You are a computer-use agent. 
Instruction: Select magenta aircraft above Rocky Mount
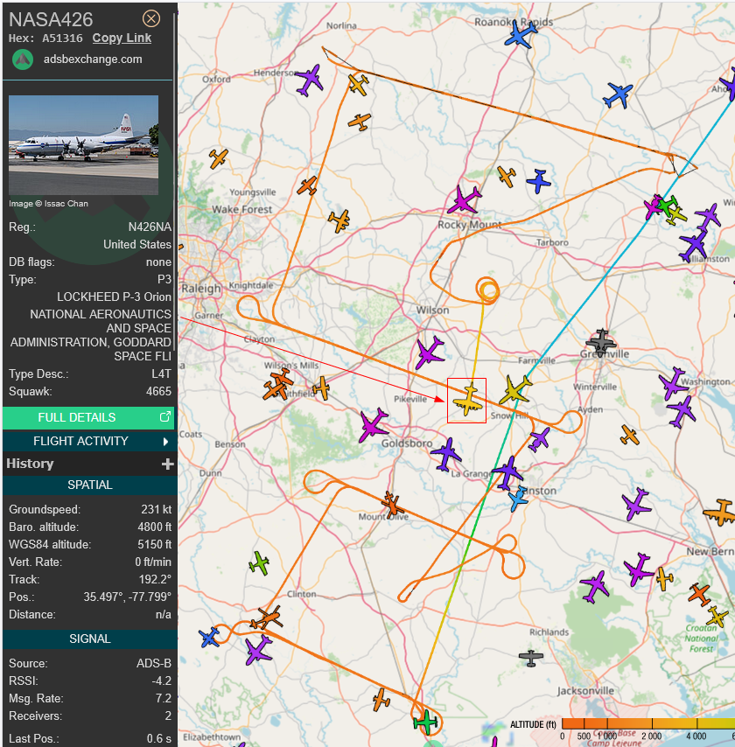tap(464, 199)
